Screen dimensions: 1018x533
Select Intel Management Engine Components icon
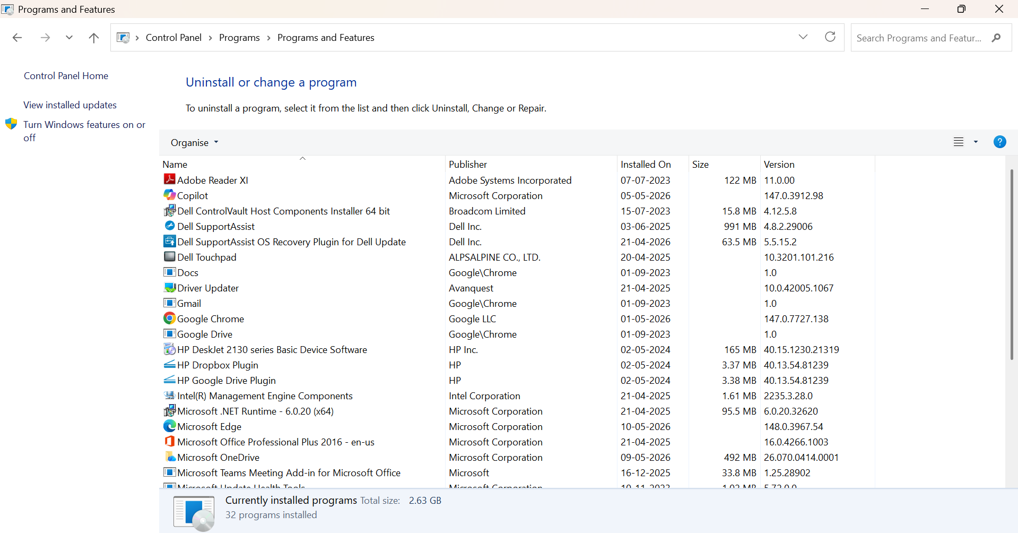[169, 395]
